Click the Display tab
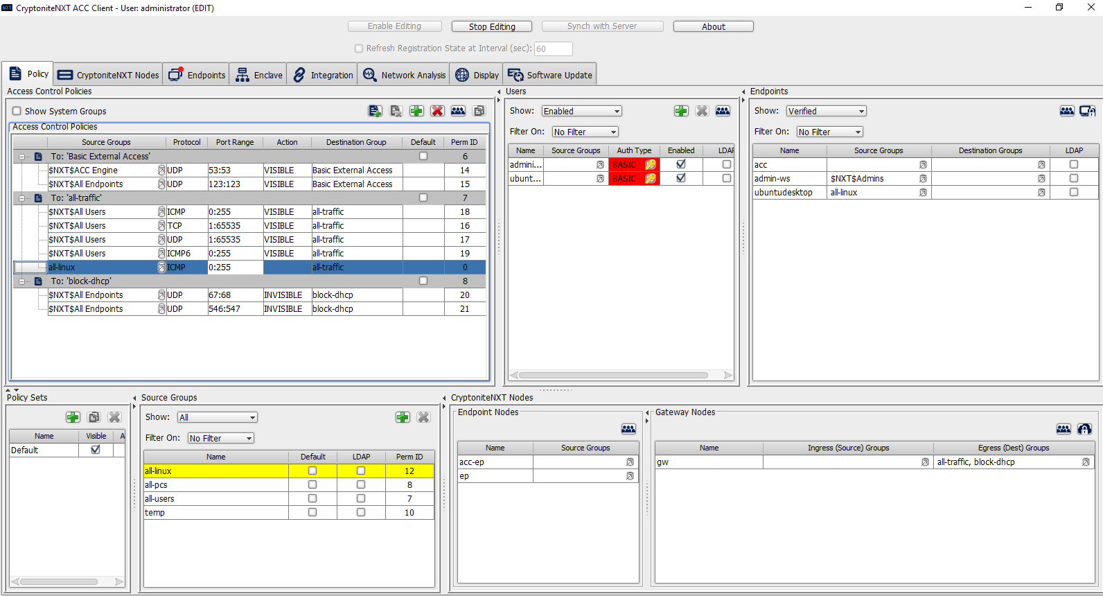Image resolution: width=1103 pixels, height=596 pixels. click(477, 75)
